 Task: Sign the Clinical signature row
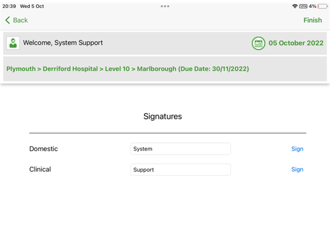pyautogui.click(x=297, y=170)
